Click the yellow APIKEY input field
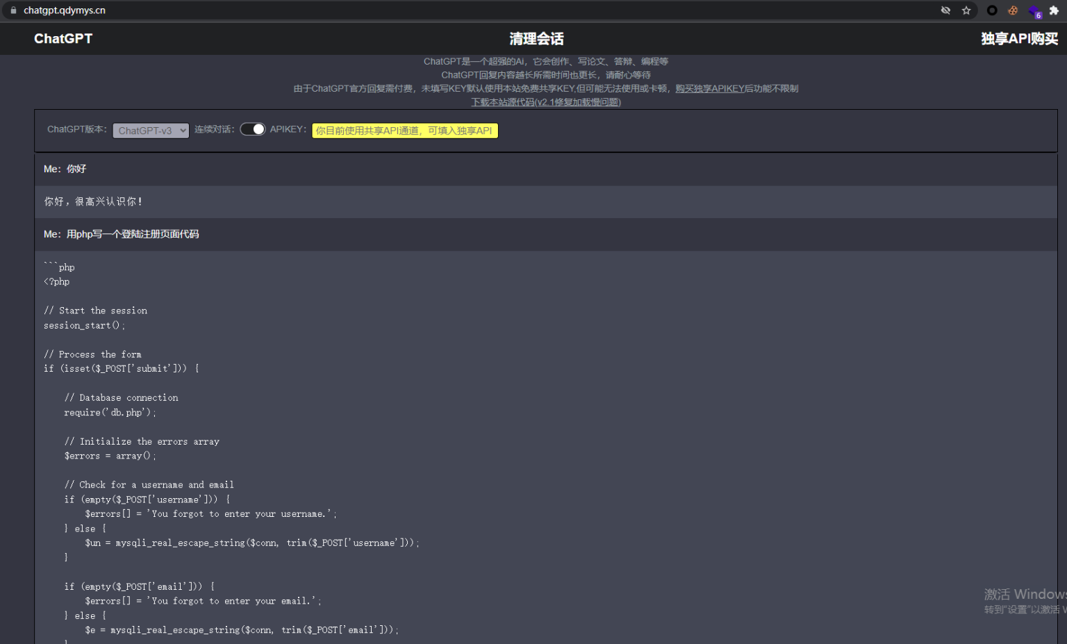The width and height of the screenshot is (1067, 644). point(404,131)
